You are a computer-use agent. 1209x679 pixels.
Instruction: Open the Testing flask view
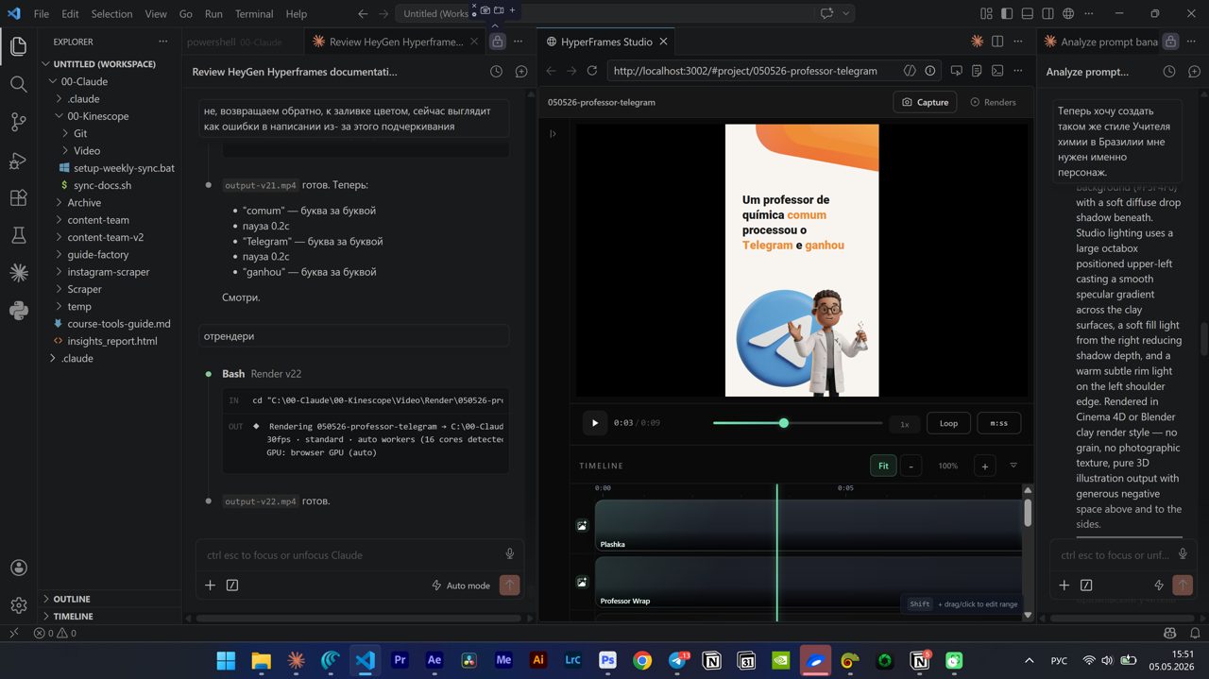coord(18,235)
